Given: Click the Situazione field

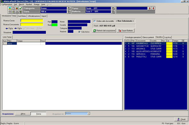Looking at the screenshot, I should click(29, 32).
